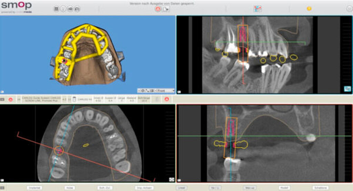Toggle the Implantat visibility button
This screenshot has height=191, width=353.
[x=34, y=188]
